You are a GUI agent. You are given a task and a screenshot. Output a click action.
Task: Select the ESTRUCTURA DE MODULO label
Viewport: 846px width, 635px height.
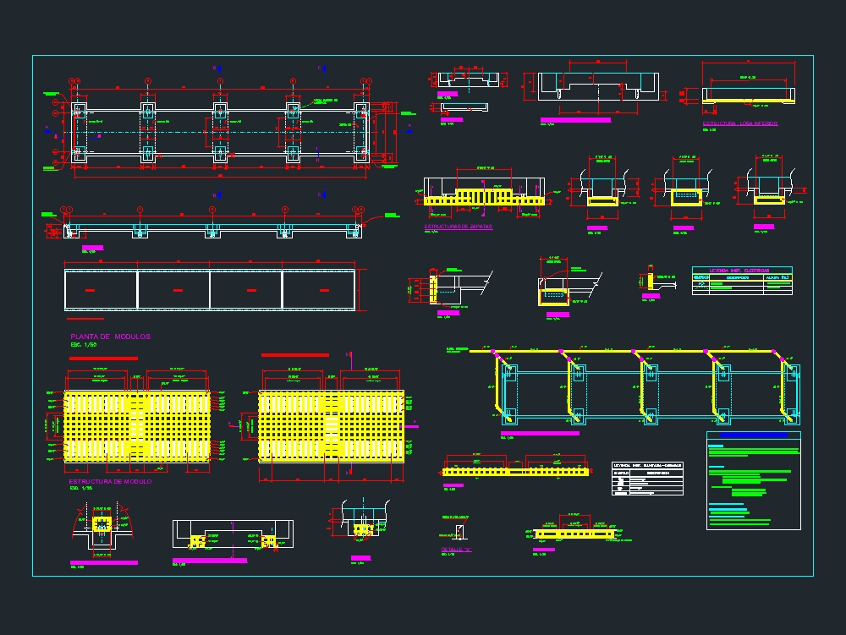(111, 481)
